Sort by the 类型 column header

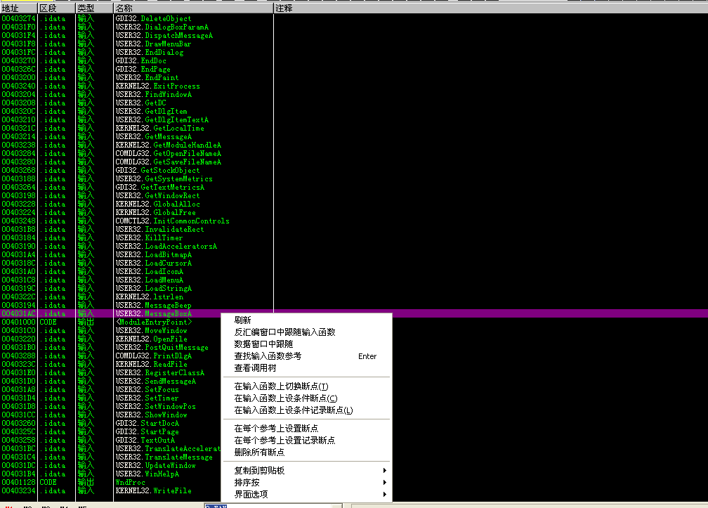coord(94,8)
